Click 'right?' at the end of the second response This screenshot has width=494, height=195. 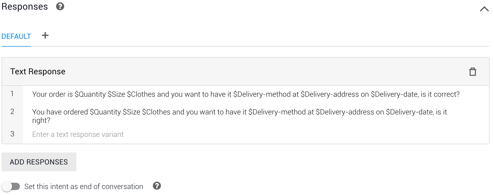[x=41, y=120]
